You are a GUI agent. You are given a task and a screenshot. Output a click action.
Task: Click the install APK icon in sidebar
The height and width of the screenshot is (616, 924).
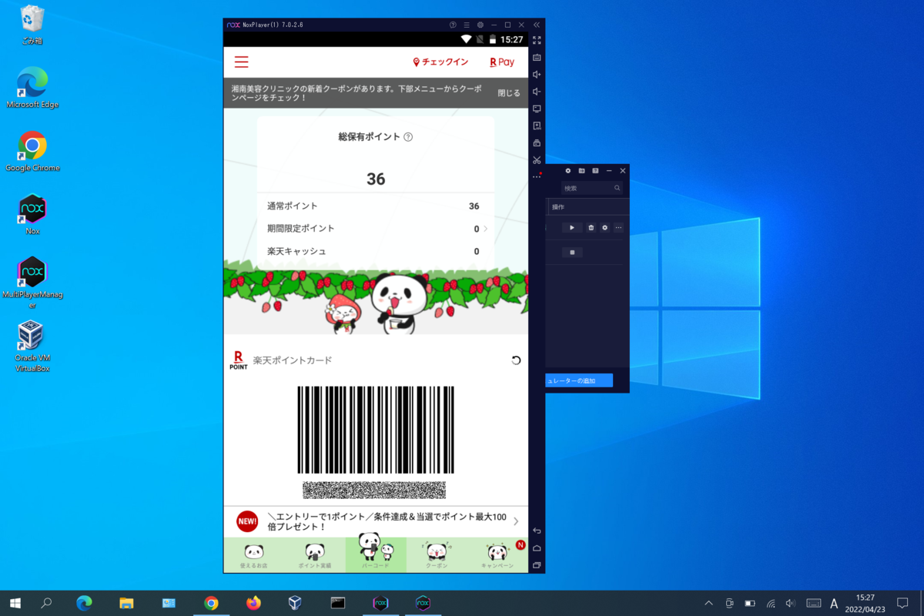[537, 126]
